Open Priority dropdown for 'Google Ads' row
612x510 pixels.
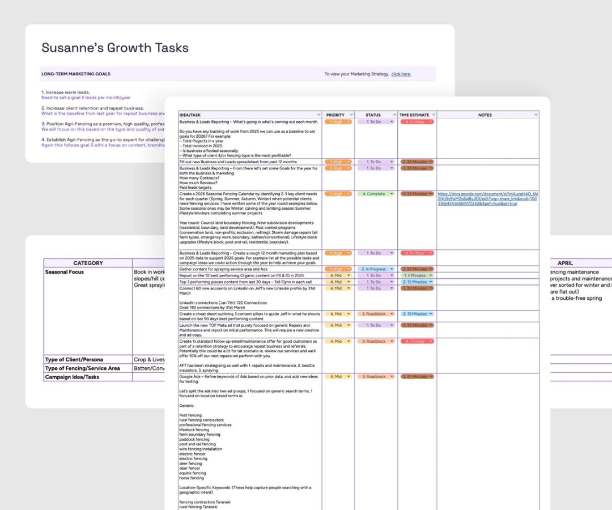[x=338, y=376]
